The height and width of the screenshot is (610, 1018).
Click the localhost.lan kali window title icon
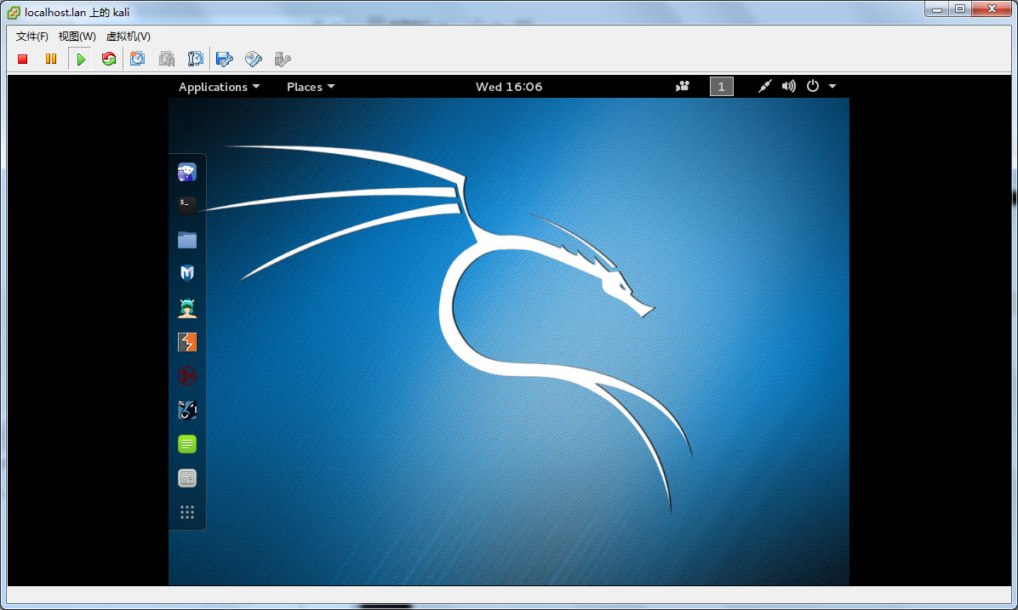pos(13,12)
